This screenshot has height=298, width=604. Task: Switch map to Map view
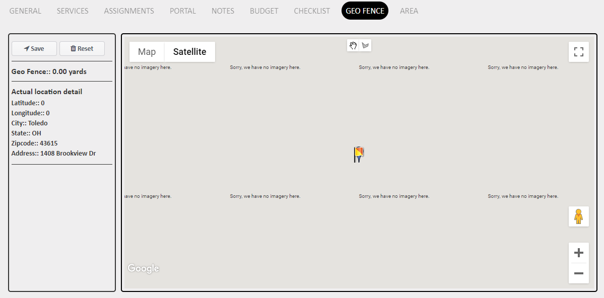[147, 52]
